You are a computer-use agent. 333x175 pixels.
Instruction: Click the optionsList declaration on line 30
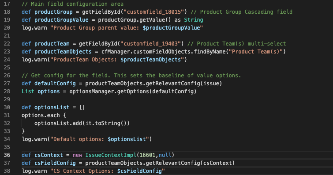point(52,107)
